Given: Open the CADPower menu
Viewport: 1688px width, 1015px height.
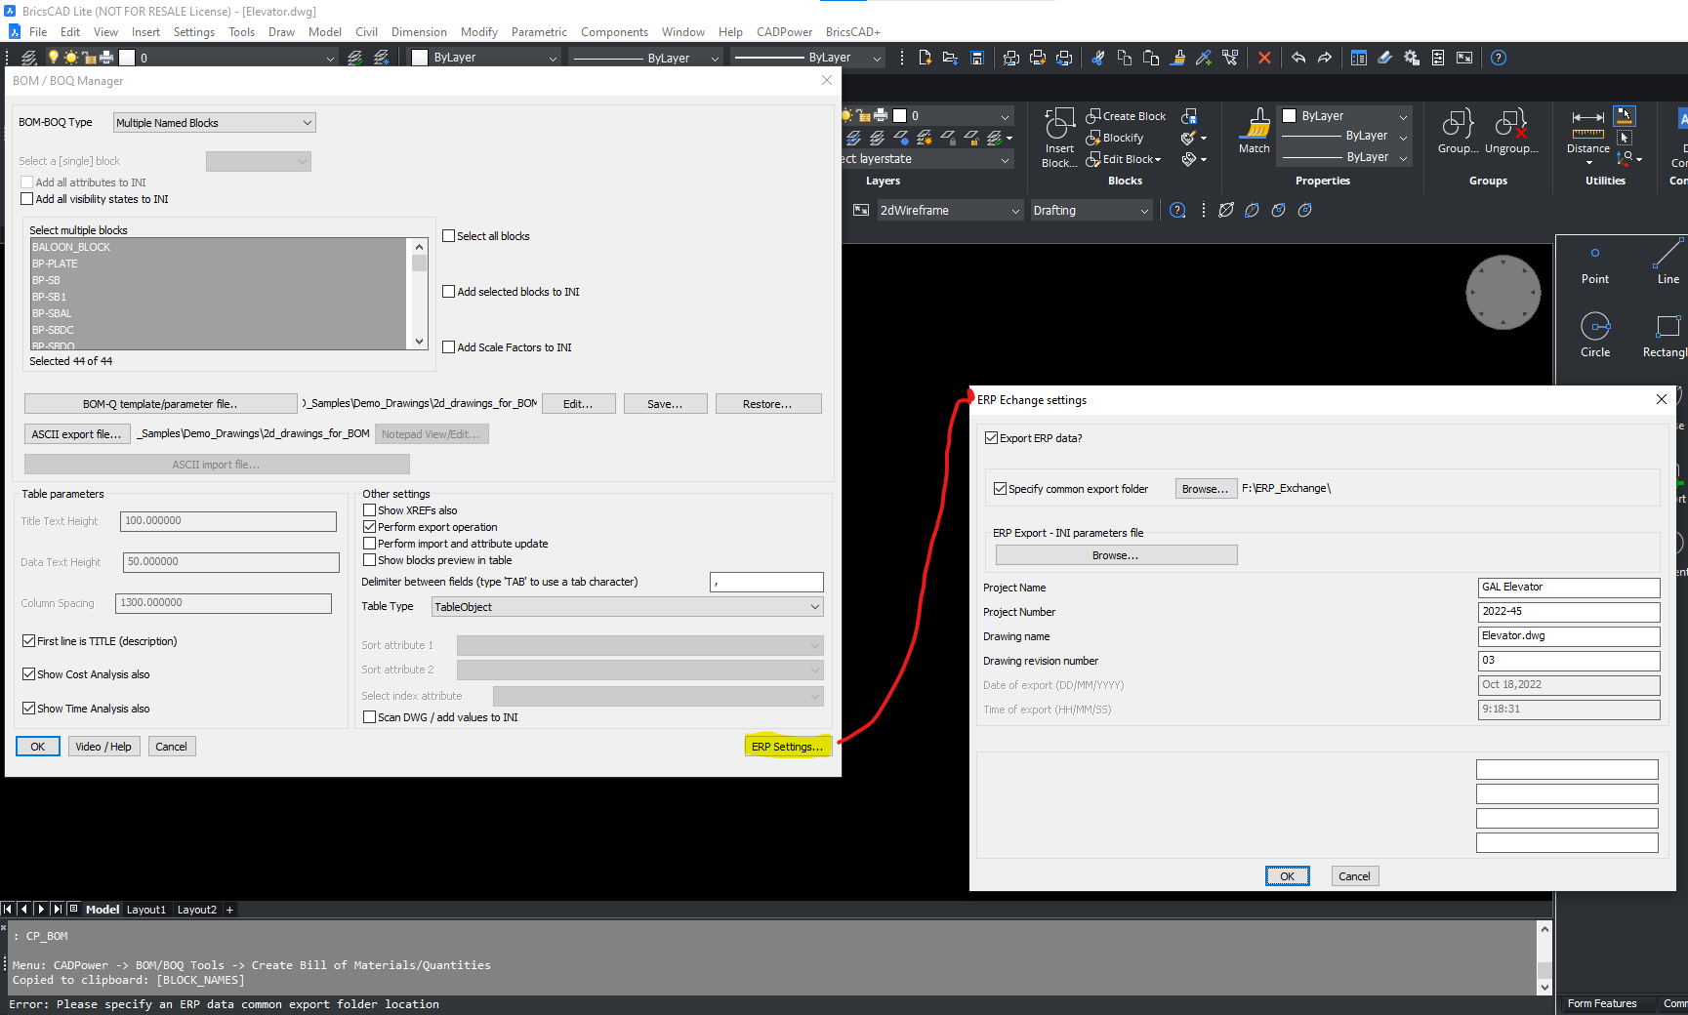Looking at the screenshot, I should 784,32.
